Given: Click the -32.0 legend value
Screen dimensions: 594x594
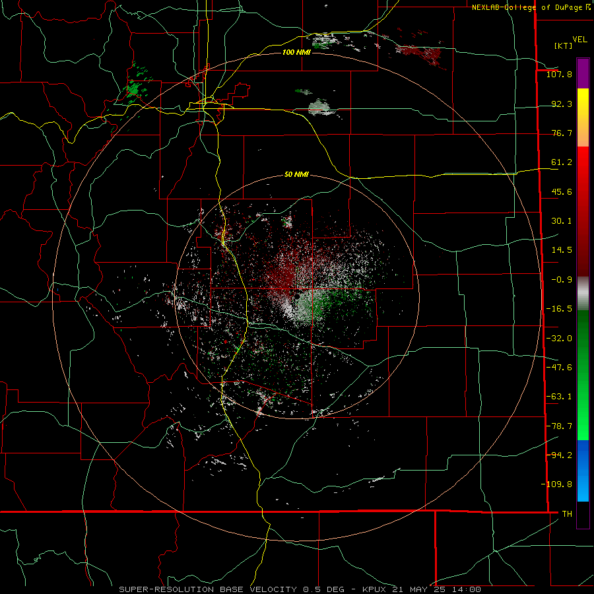Looking at the screenshot, I should tap(559, 339).
